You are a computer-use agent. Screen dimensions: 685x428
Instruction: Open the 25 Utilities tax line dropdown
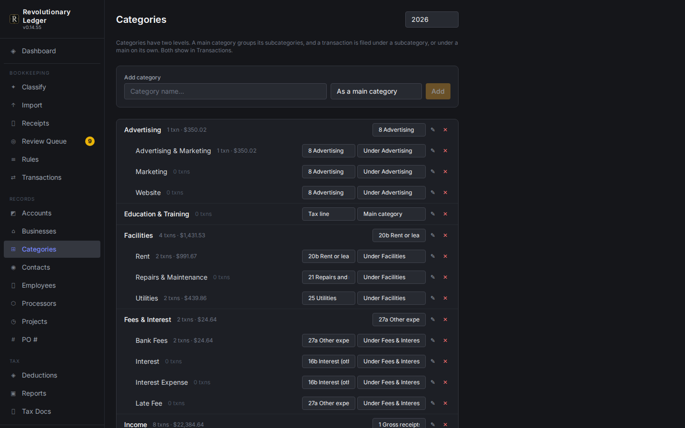coord(329,298)
